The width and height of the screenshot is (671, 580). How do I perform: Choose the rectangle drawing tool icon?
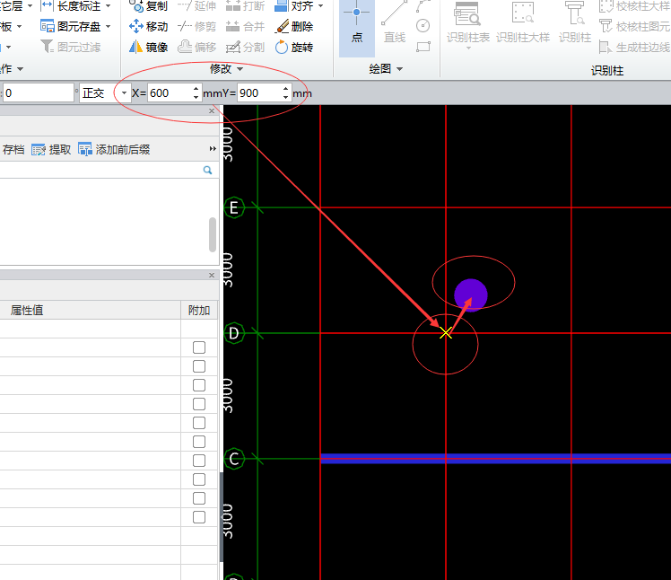(x=423, y=47)
